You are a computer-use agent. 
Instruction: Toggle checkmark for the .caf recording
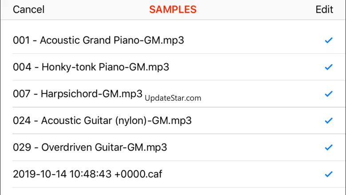329,174
